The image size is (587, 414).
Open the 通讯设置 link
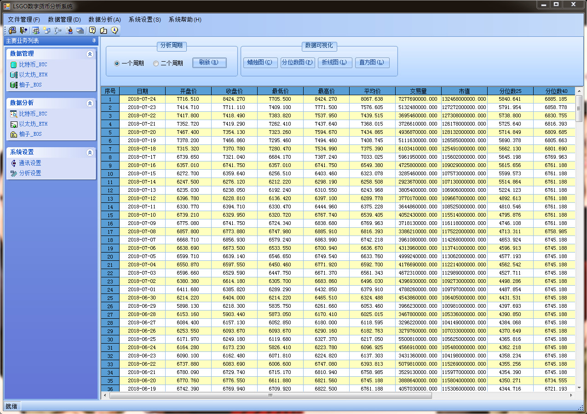(30, 163)
